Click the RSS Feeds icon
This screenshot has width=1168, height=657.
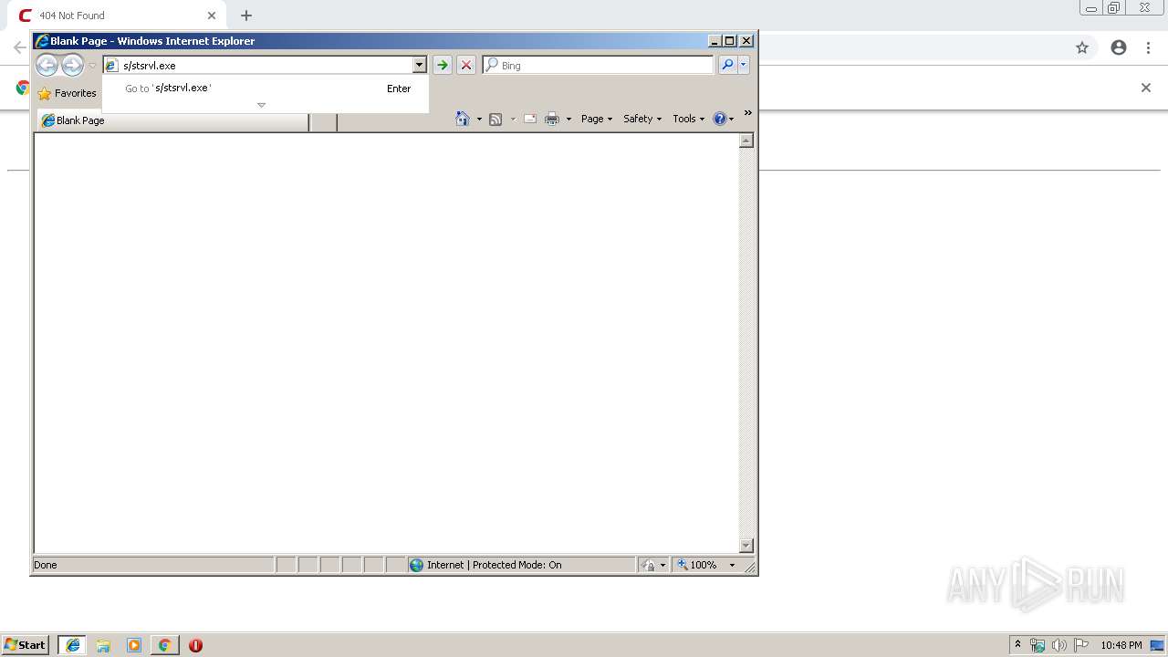(x=495, y=119)
